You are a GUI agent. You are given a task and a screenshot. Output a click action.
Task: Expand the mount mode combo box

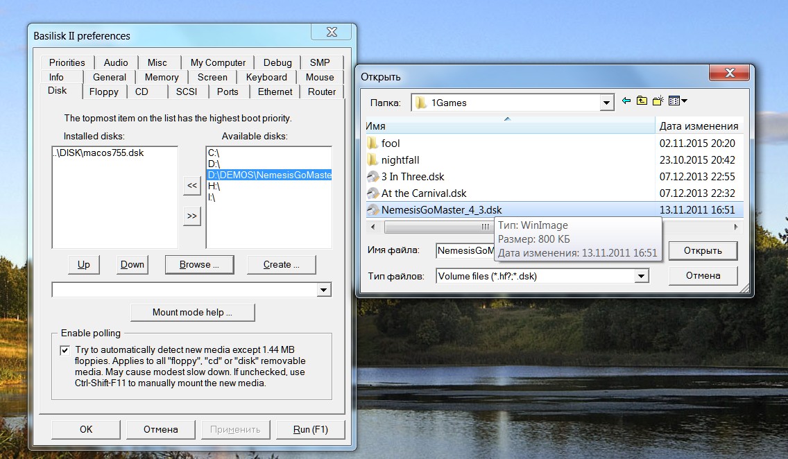[323, 289]
